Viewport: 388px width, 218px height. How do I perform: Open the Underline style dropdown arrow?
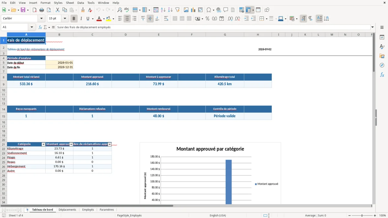tap(92, 19)
